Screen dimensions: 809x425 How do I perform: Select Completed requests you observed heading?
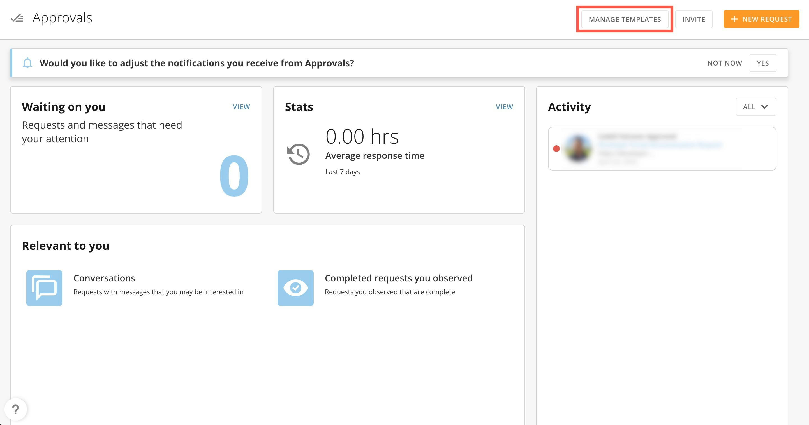pyautogui.click(x=398, y=278)
